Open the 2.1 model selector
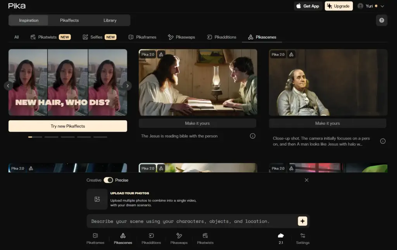397x250 pixels. (x=281, y=238)
